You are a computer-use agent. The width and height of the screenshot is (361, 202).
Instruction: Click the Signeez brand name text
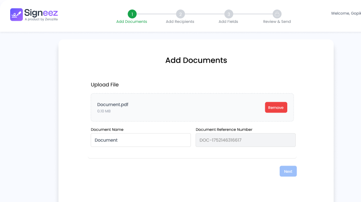click(x=41, y=13)
